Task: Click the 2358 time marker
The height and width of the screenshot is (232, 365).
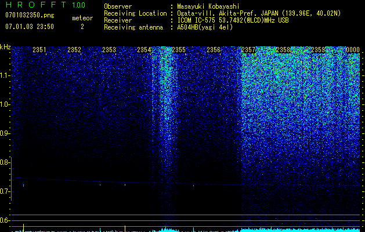Action: click(283, 50)
